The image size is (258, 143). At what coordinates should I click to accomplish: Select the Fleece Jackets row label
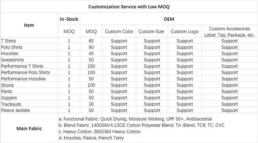(x=15, y=110)
